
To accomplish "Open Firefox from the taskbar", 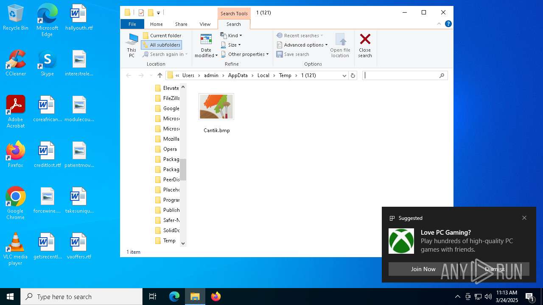I will pyautogui.click(x=216, y=297).
